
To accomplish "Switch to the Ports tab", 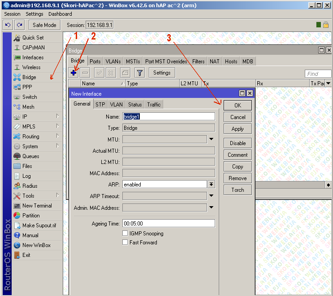I will coord(95,62).
